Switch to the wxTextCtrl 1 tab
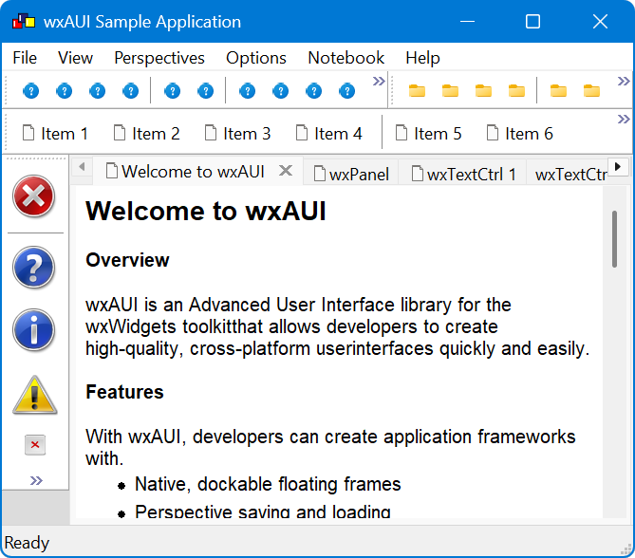The height and width of the screenshot is (558, 635). point(463,174)
